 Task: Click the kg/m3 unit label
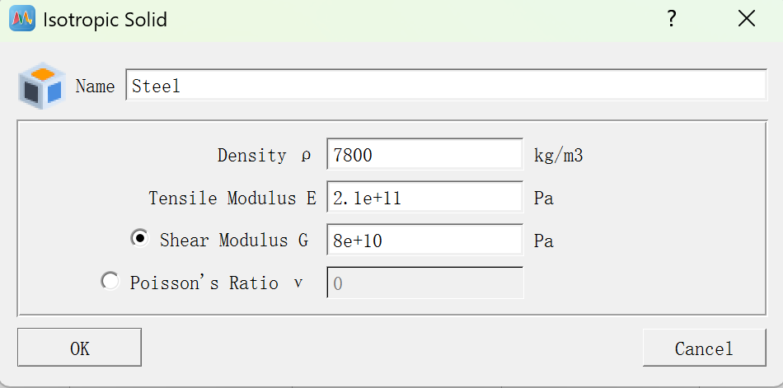click(558, 155)
